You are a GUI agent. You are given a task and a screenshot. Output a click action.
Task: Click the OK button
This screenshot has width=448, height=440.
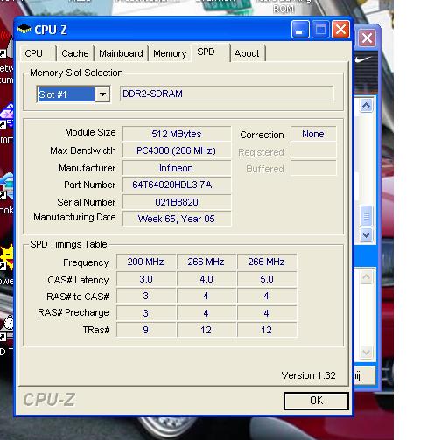pos(316,401)
